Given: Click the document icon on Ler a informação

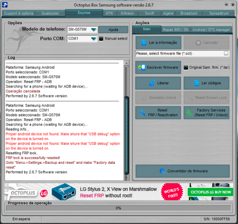Looking at the screenshot, I should [x=144, y=43].
